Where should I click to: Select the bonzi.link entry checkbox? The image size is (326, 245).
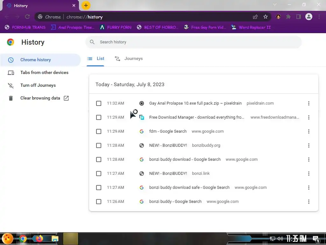pyautogui.click(x=99, y=174)
